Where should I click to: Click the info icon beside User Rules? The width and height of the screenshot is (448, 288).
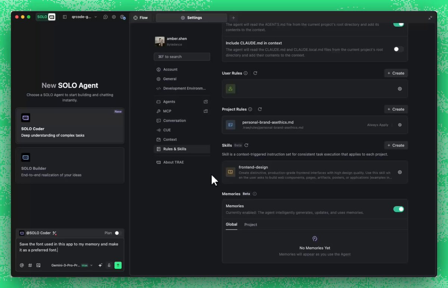(246, 73)
